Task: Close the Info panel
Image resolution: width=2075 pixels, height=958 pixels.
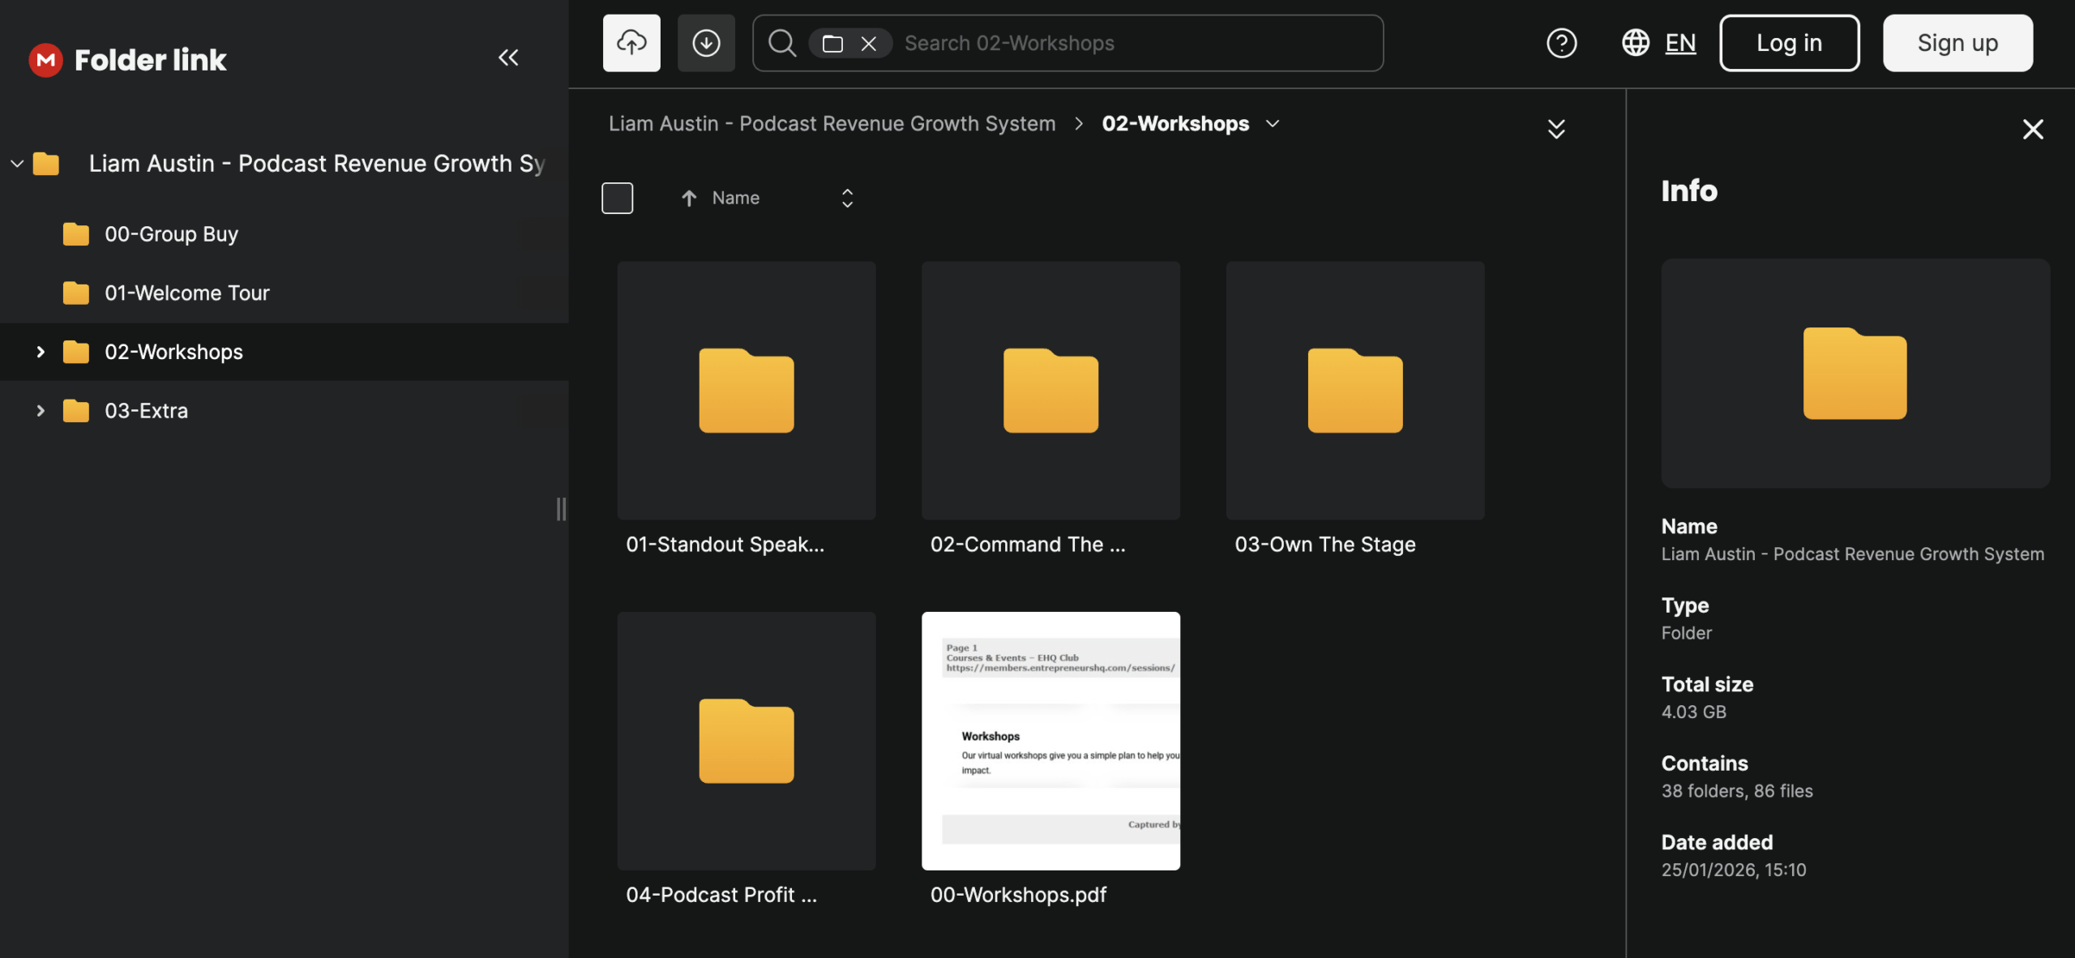Action: (2032, 129)
